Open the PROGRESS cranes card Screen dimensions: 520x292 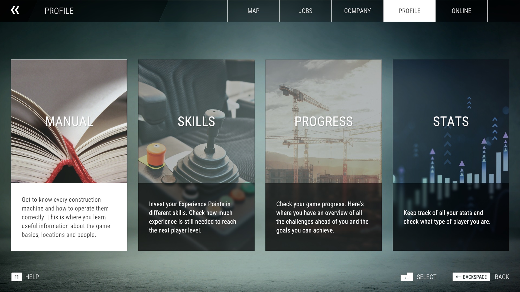click(324, 122)
